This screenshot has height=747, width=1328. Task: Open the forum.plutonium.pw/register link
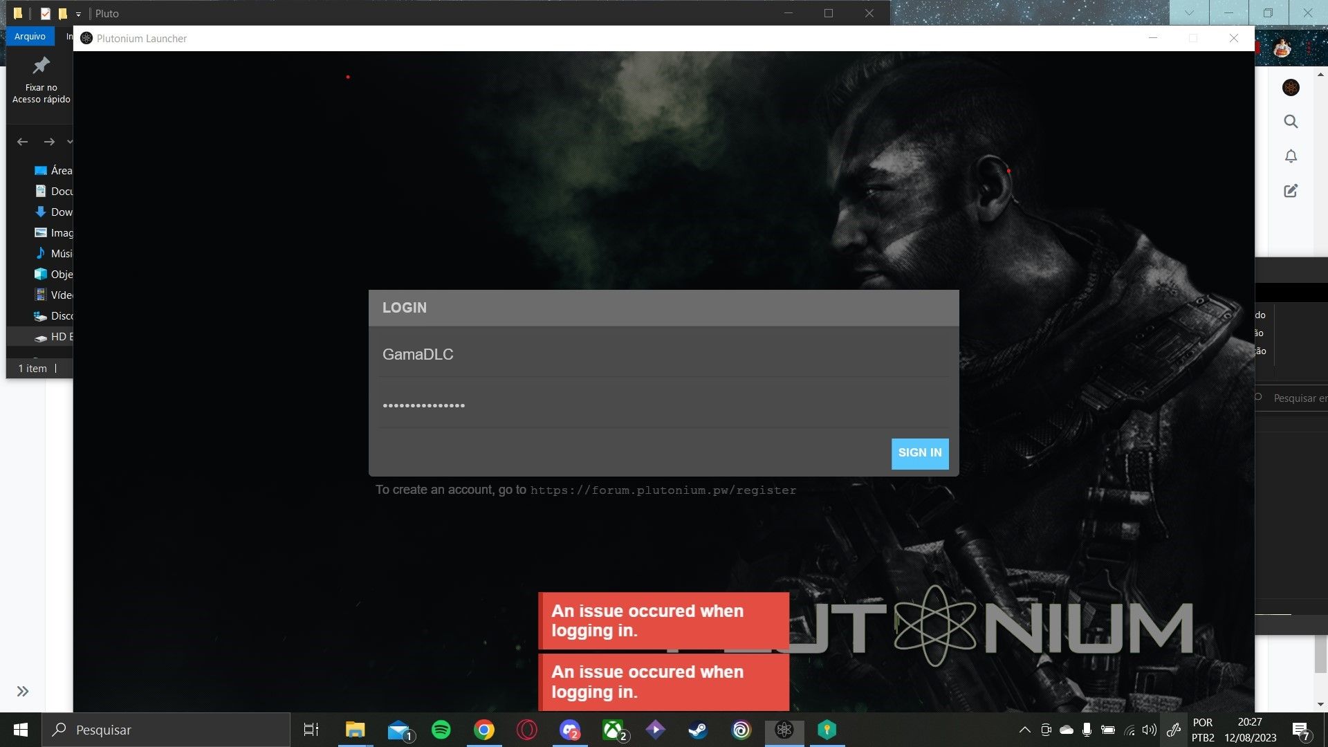click(x=663, y=490)
